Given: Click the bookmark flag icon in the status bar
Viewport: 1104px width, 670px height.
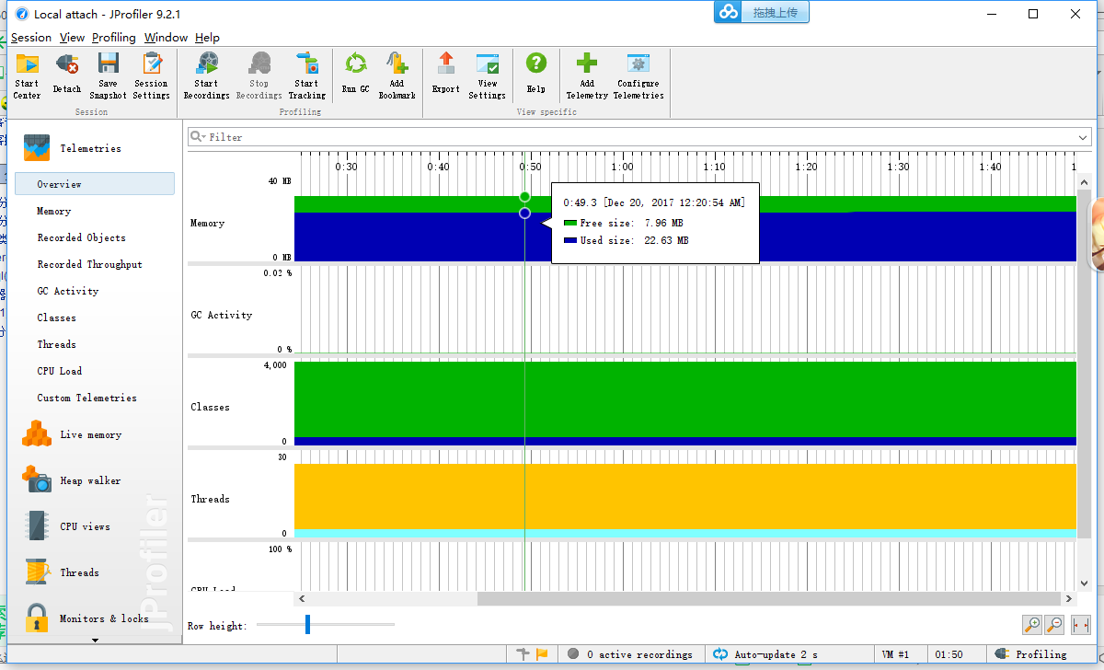Looking at the screenshot, I should click(542, 654).
